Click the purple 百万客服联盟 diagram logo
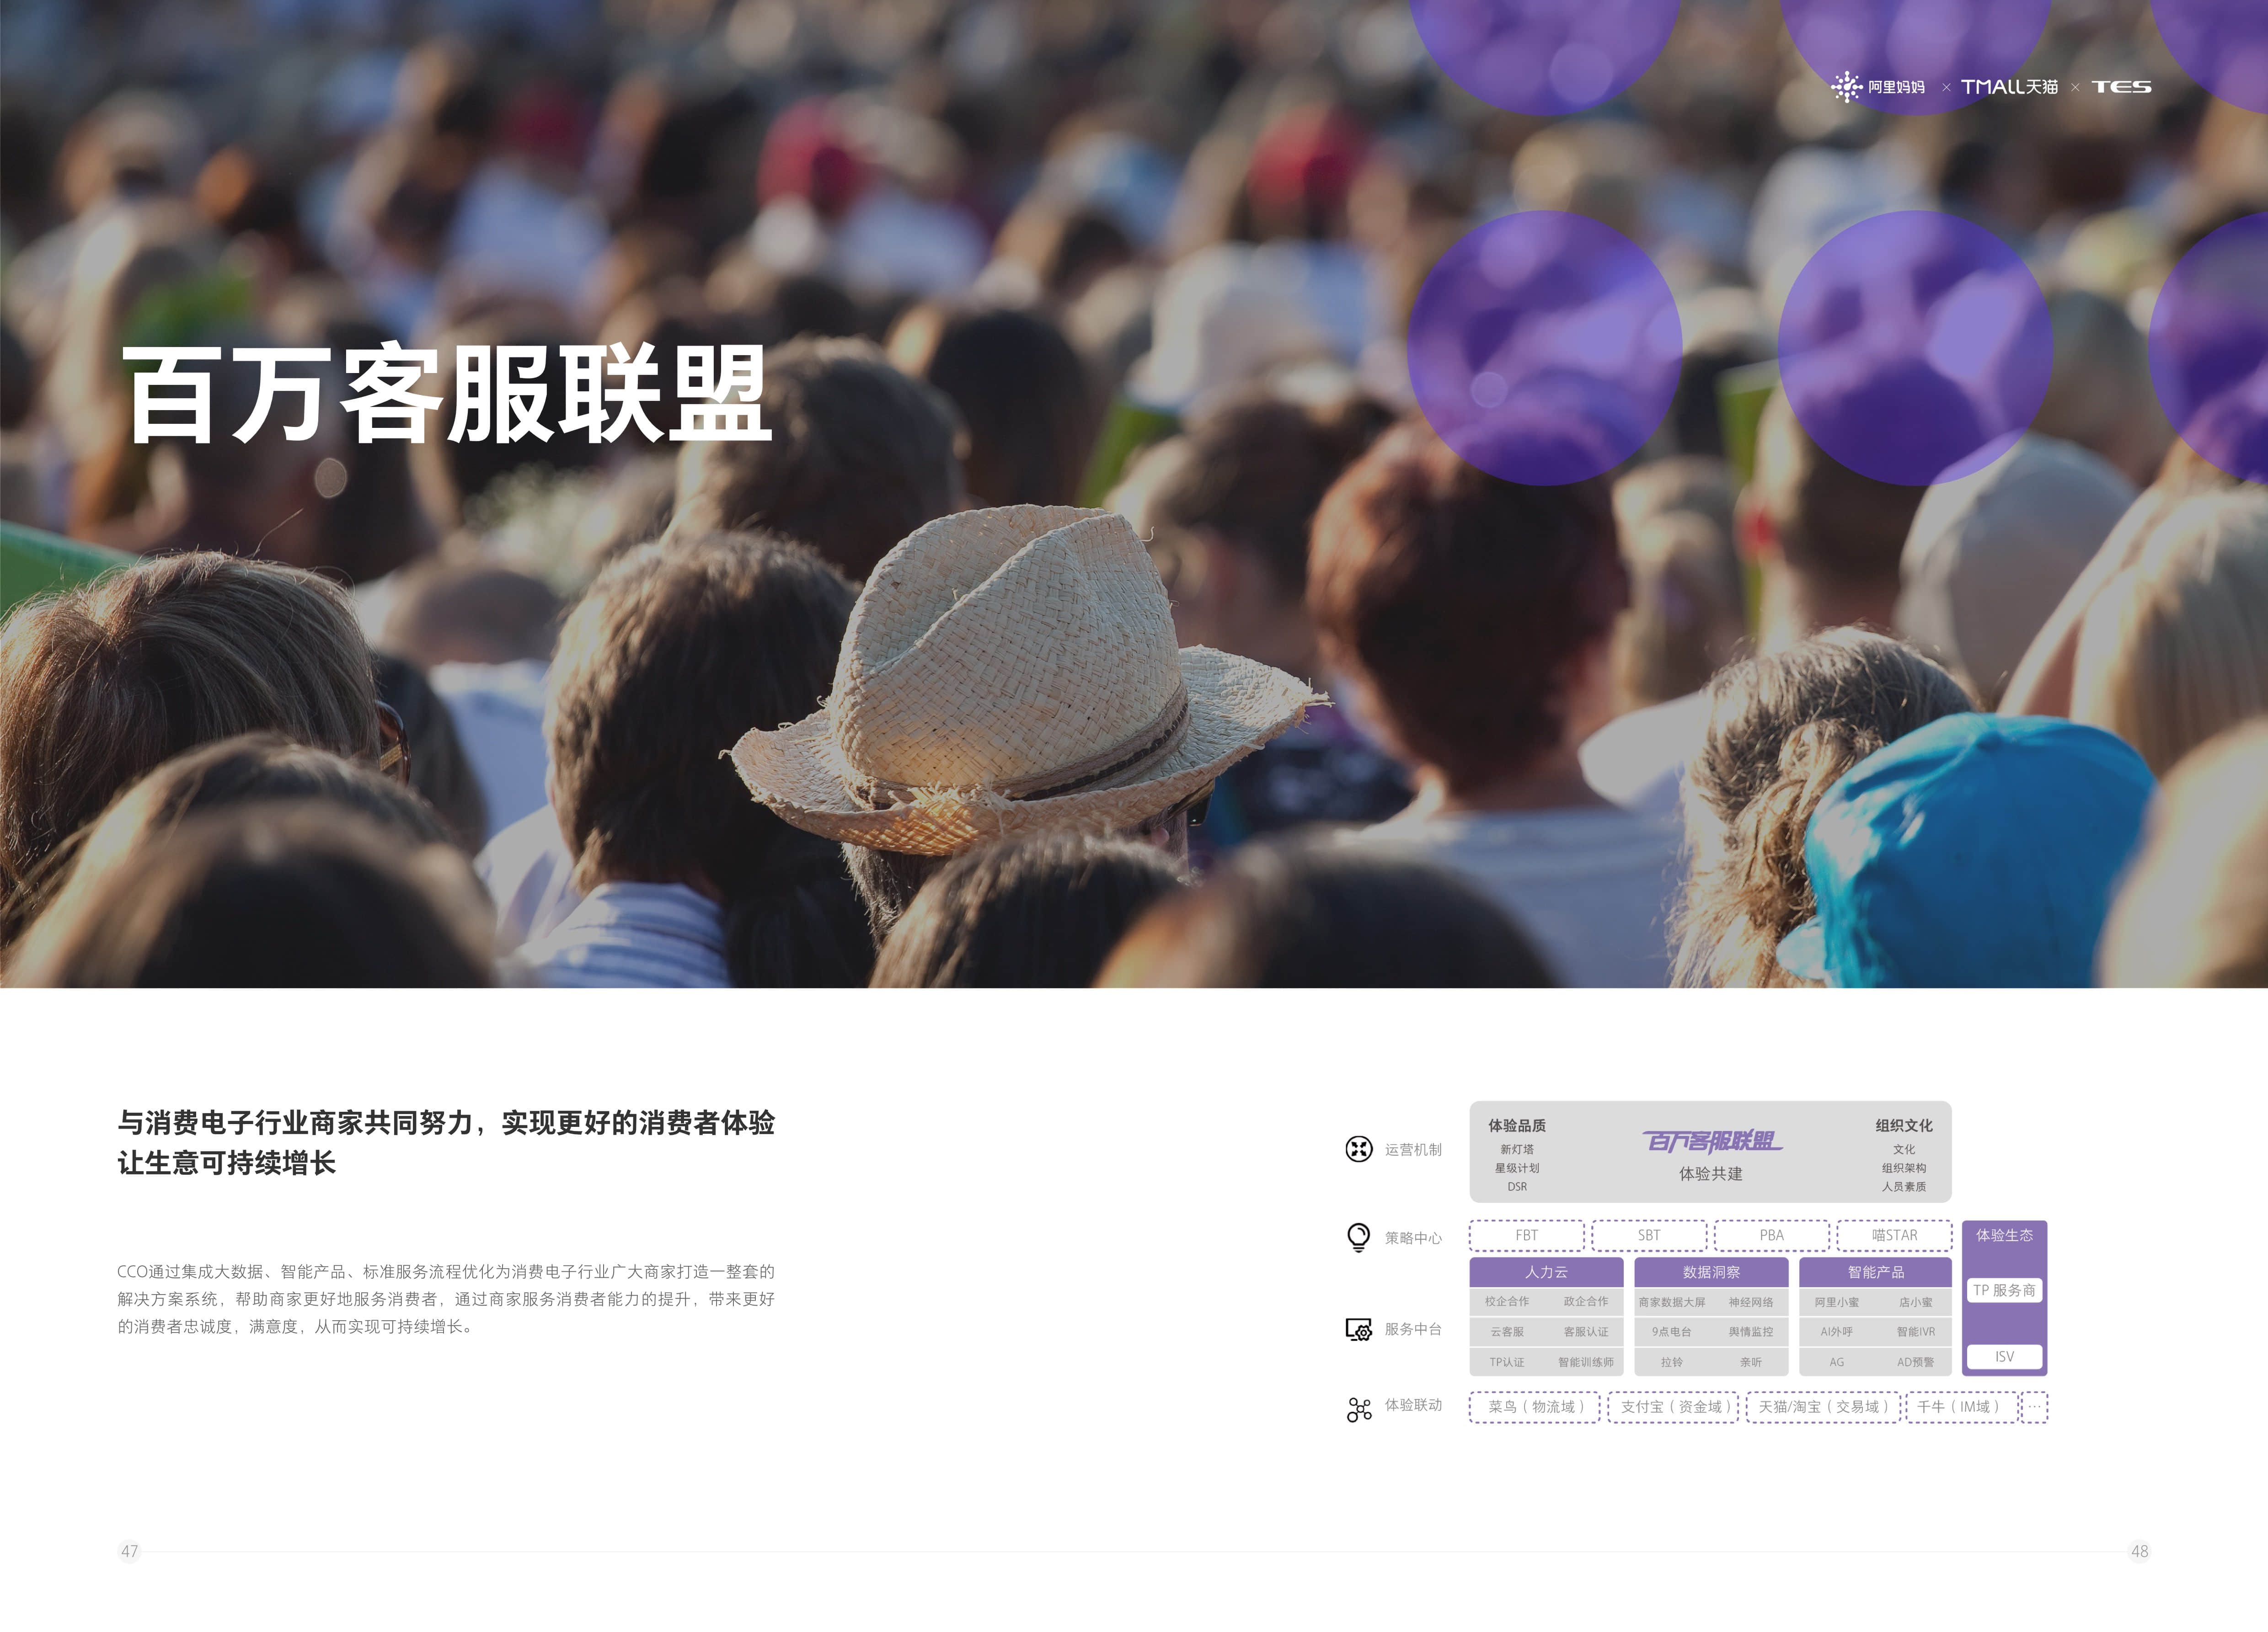 coord(1711,1141)
